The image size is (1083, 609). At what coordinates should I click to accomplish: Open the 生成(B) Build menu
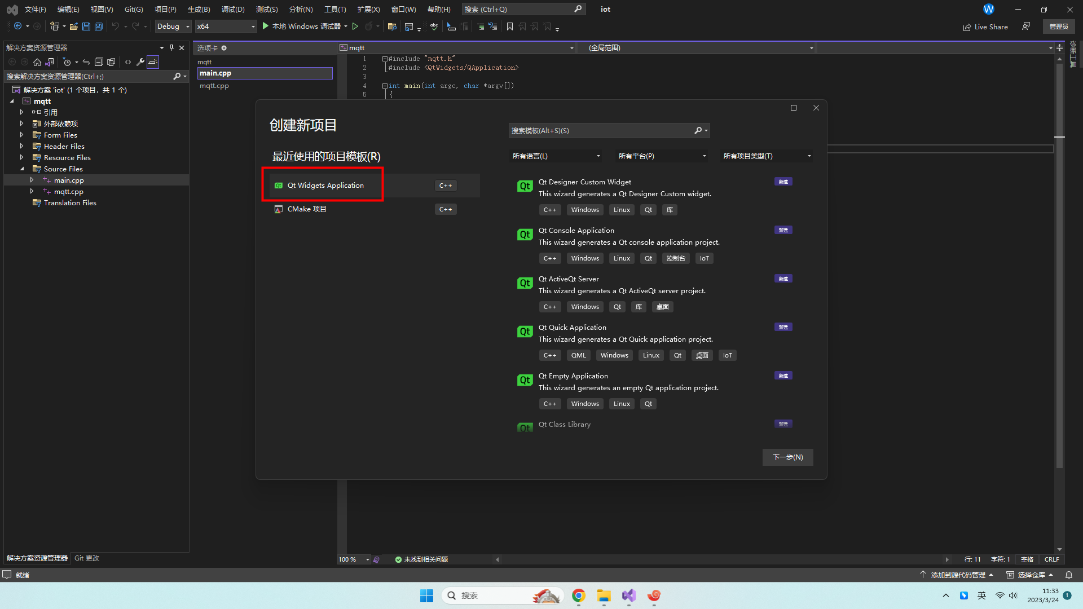point(199,9)
